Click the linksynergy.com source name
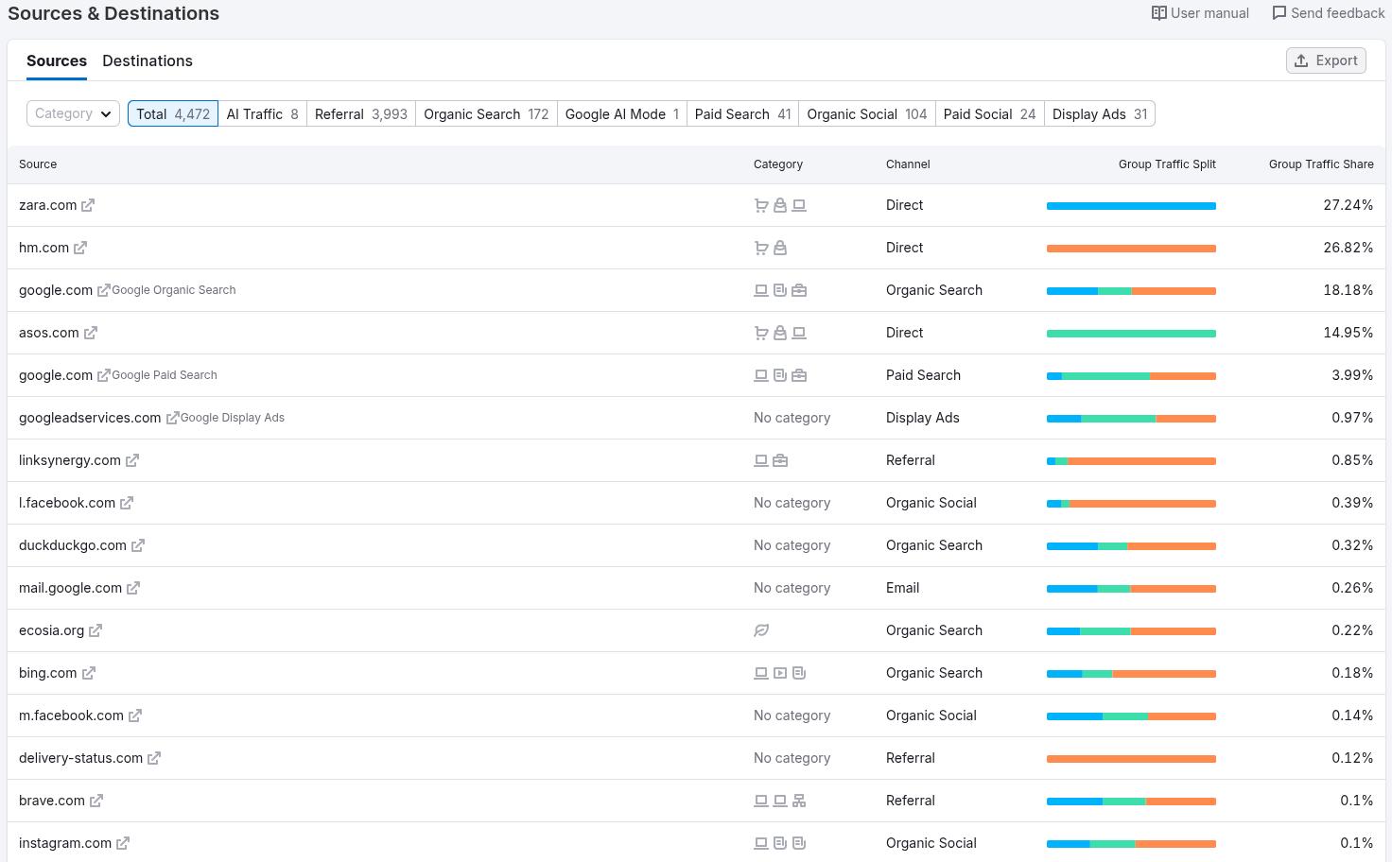The image size is (1392, 862). pyautogui.click(x=70, y=460)
